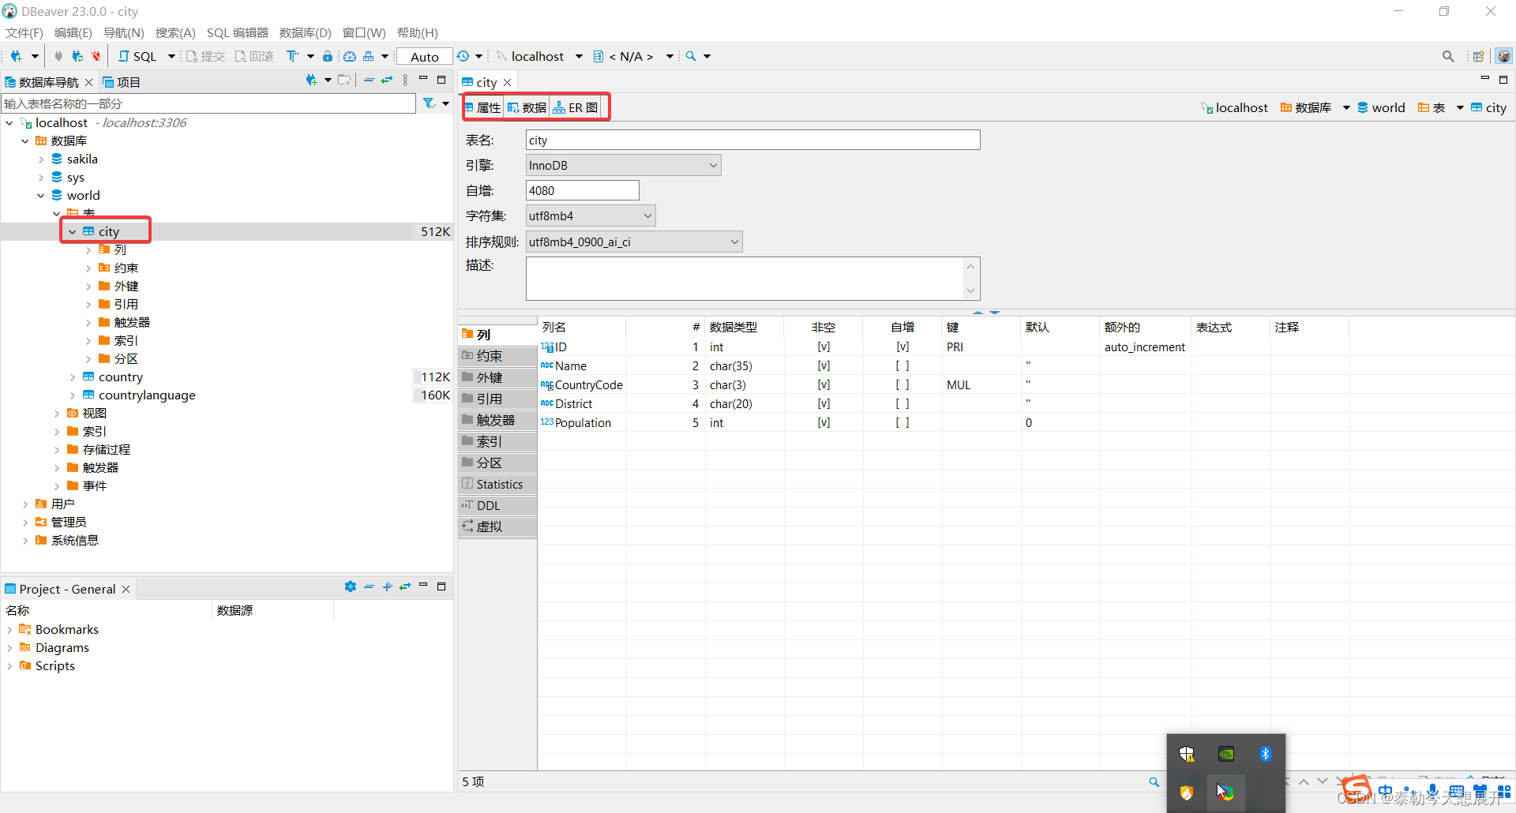Click the reconnect icon in main toolbar
The image size is (1516, 813).
[77, 56]
